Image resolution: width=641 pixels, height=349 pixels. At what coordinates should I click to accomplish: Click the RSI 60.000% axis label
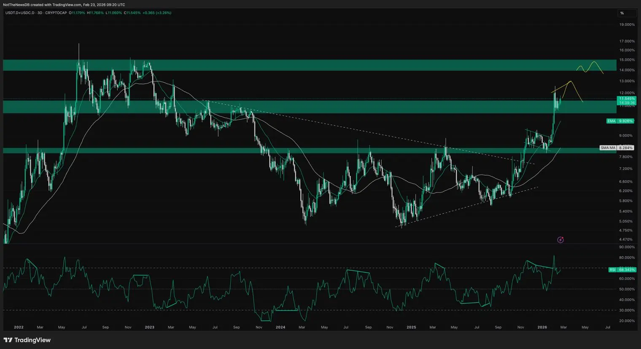tap(627, 279)
